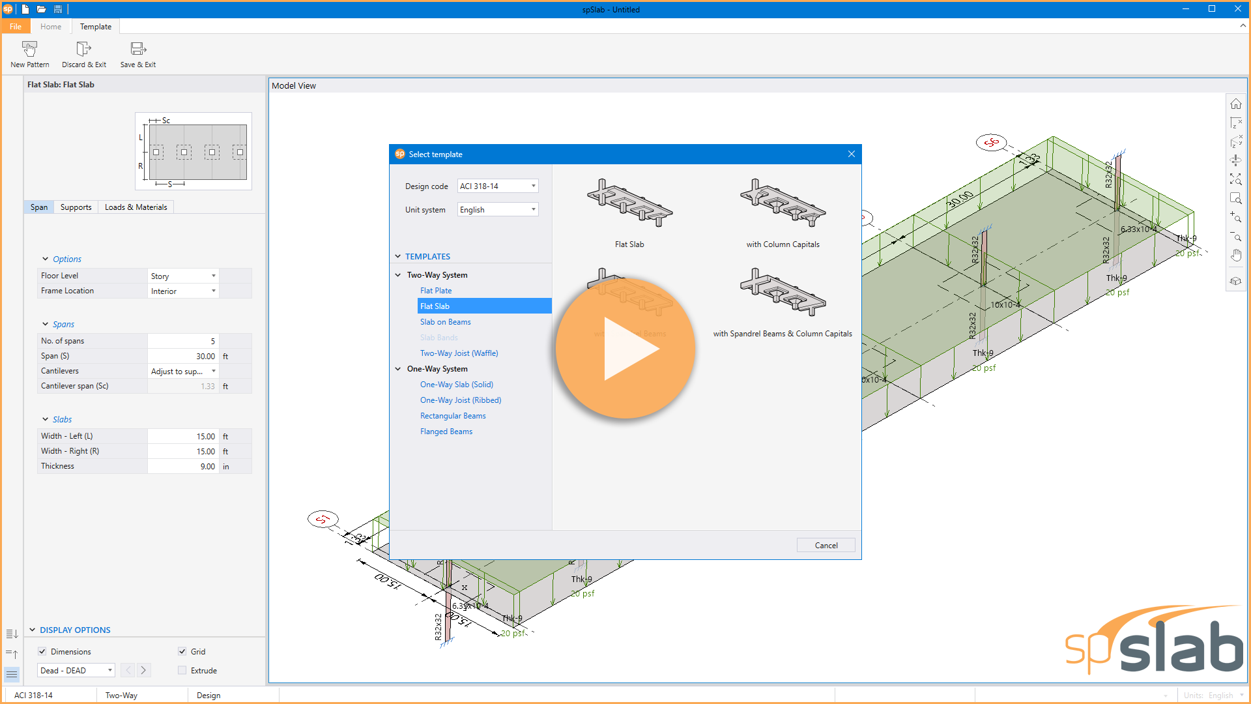Screen dimensions: 1251x704
Task: Choose the with Column Capitals template icon
Action: [783, 203]
